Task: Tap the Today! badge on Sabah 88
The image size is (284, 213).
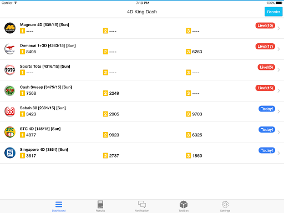Action: click(267, 109)
